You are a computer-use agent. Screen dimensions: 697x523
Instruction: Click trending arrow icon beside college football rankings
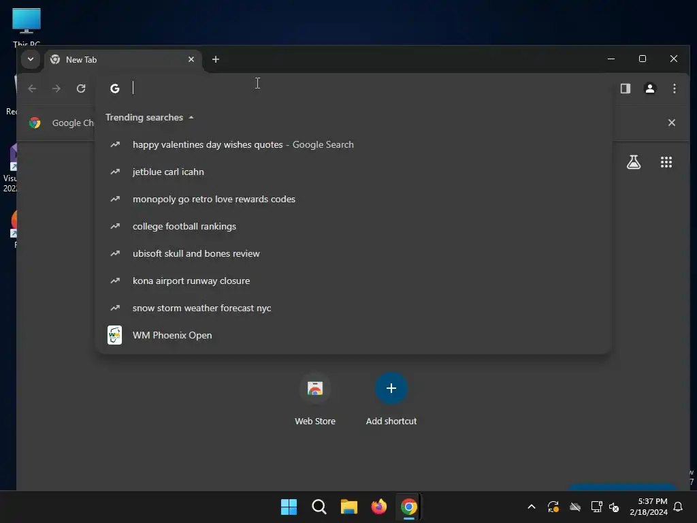[x=115, y=226]
